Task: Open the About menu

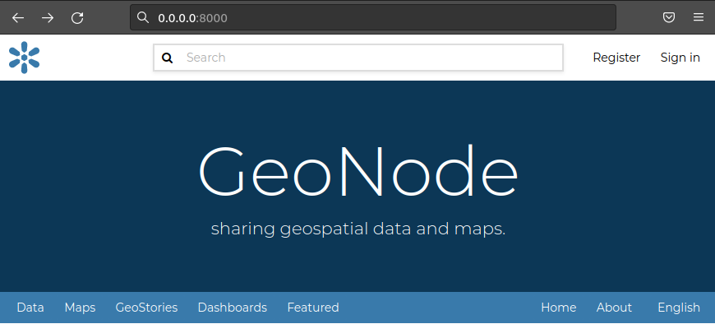Action: [x=614, y=308]
